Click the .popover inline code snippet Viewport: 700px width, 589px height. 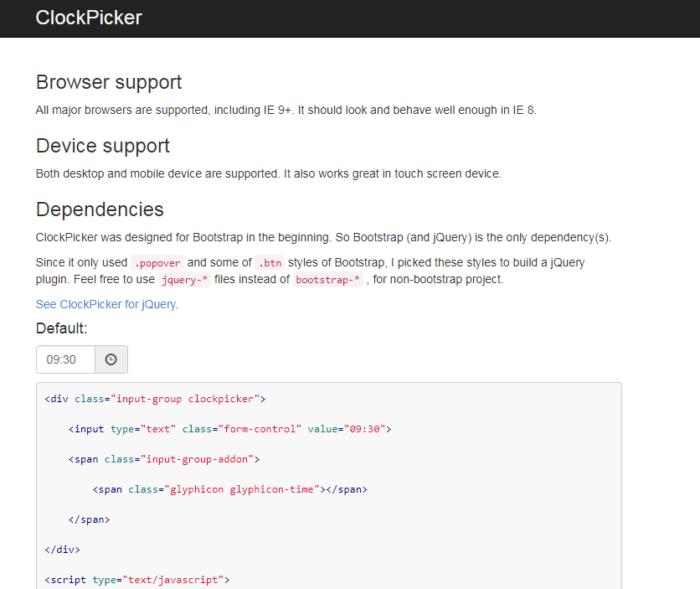157,262
